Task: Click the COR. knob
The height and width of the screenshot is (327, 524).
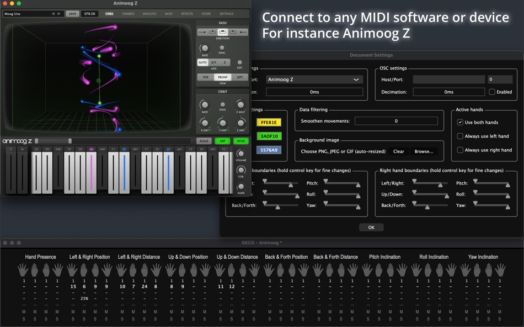Action: (240, 170)
